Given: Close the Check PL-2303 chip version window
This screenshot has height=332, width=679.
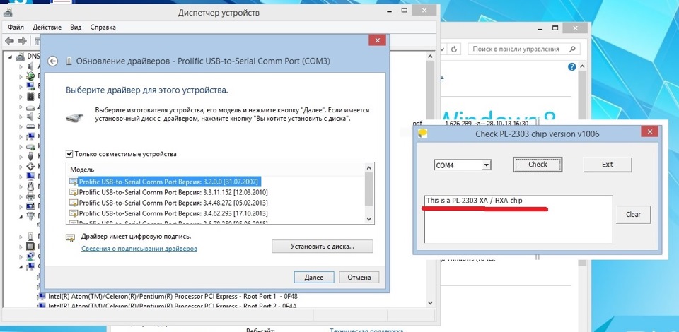Looking at the screenshot, I should point(649,132).
